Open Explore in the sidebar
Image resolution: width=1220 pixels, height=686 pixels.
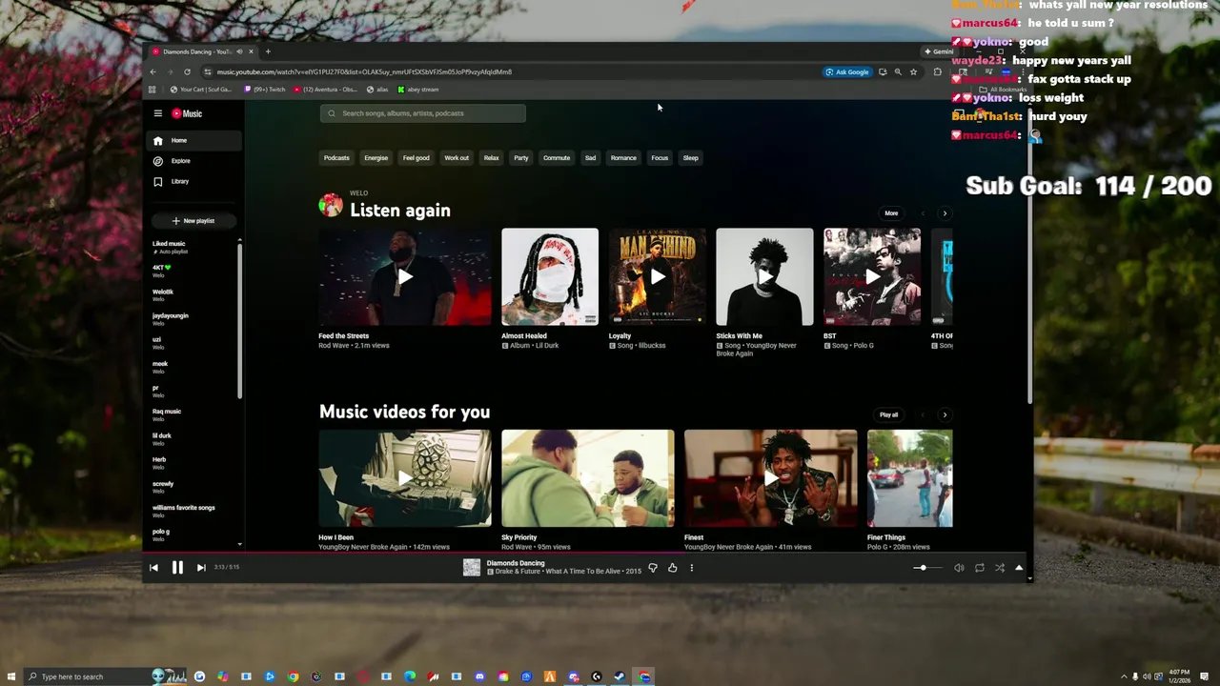coord(195,161)
